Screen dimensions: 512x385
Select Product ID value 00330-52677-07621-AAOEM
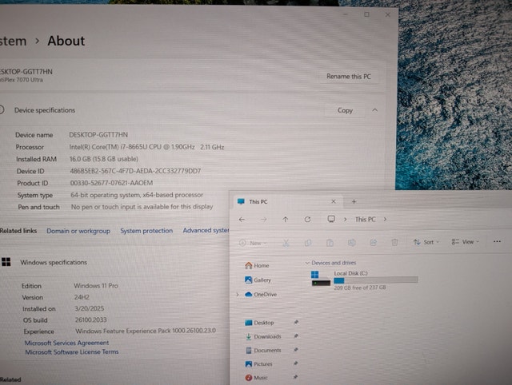tap(112, 183)
